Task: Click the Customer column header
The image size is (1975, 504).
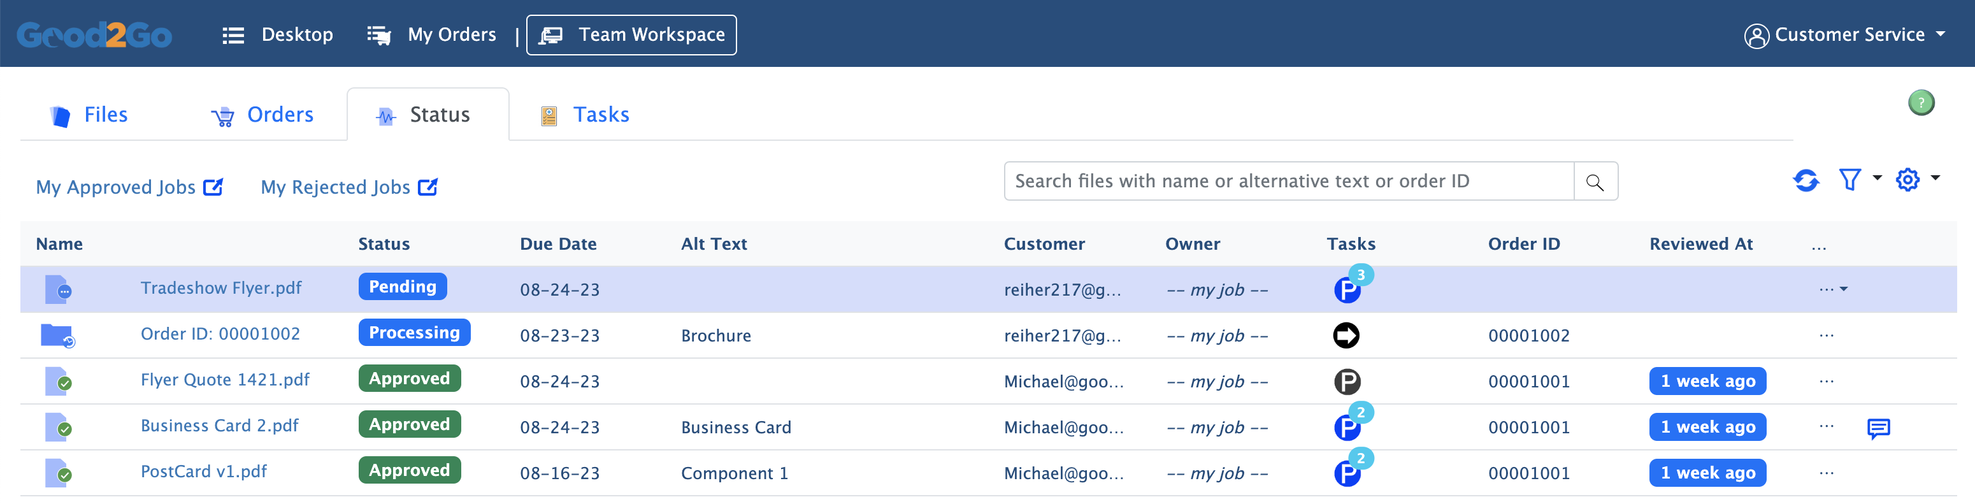Action: 1044,244
